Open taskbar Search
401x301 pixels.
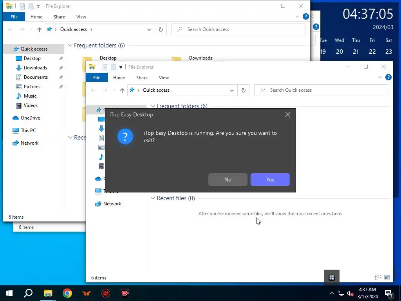click(x=28, y=293)
